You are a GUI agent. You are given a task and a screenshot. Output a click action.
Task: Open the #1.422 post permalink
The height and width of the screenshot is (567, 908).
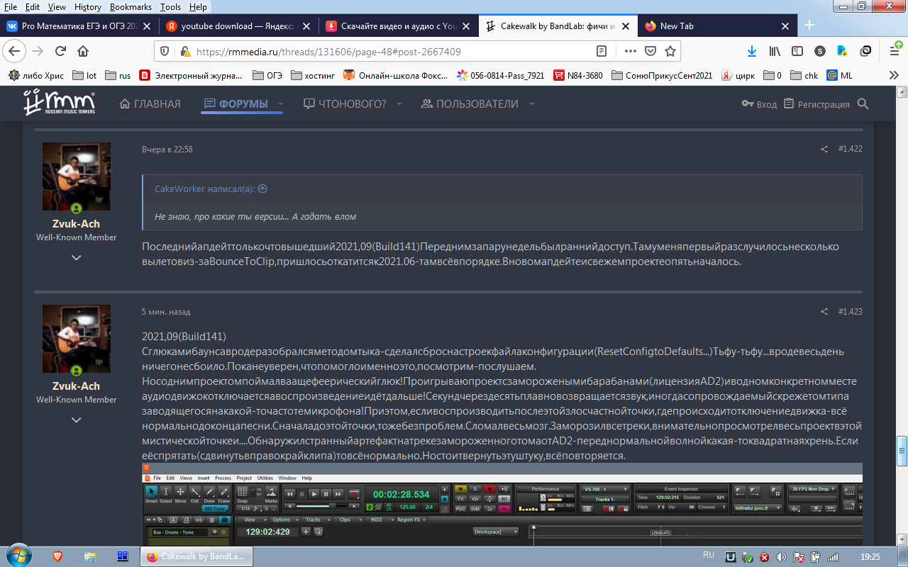click(850, 149)
